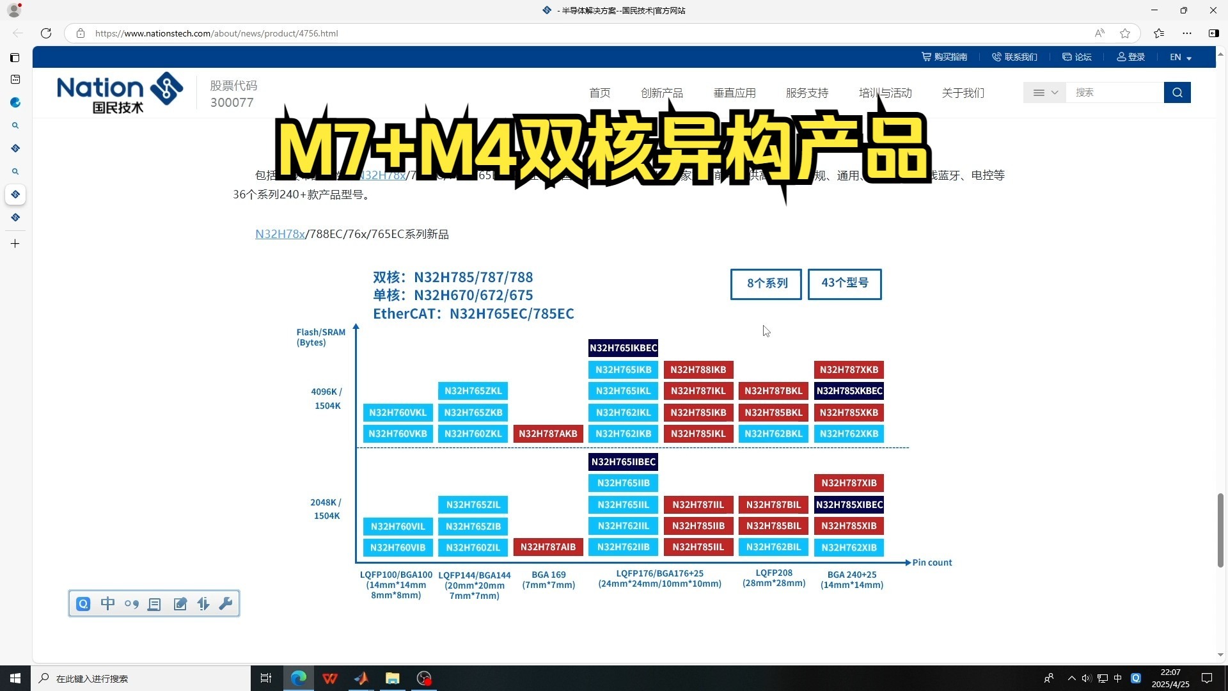The width and height of the screenshot is (1228, 691).
Task: Click inside the 搜索 search input field
Action: [x=1116, y=92]
